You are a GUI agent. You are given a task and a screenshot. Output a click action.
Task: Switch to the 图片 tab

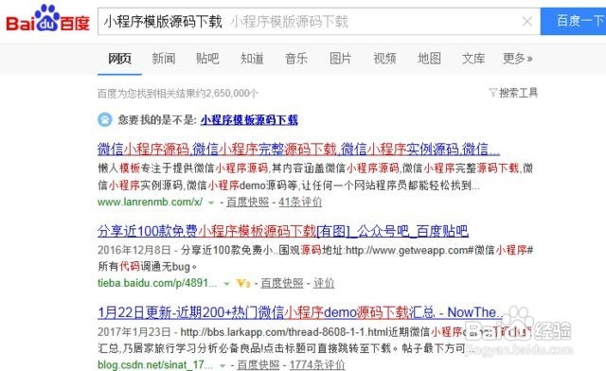point(340,59)
